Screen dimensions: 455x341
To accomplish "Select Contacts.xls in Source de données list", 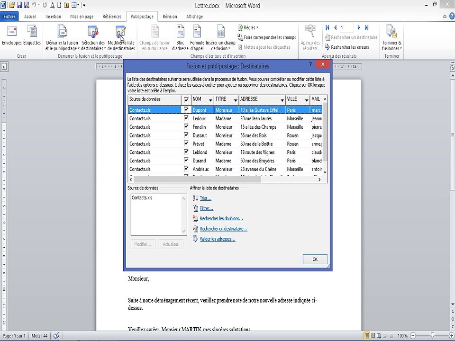I will click(142, 198).
